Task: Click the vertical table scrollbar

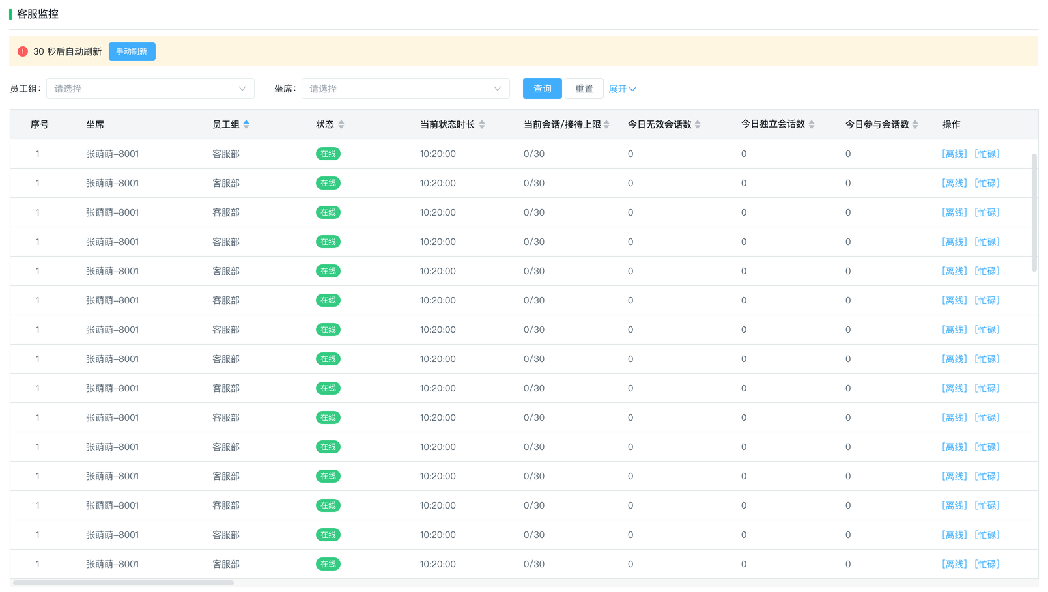Action: pos(1034,212)
